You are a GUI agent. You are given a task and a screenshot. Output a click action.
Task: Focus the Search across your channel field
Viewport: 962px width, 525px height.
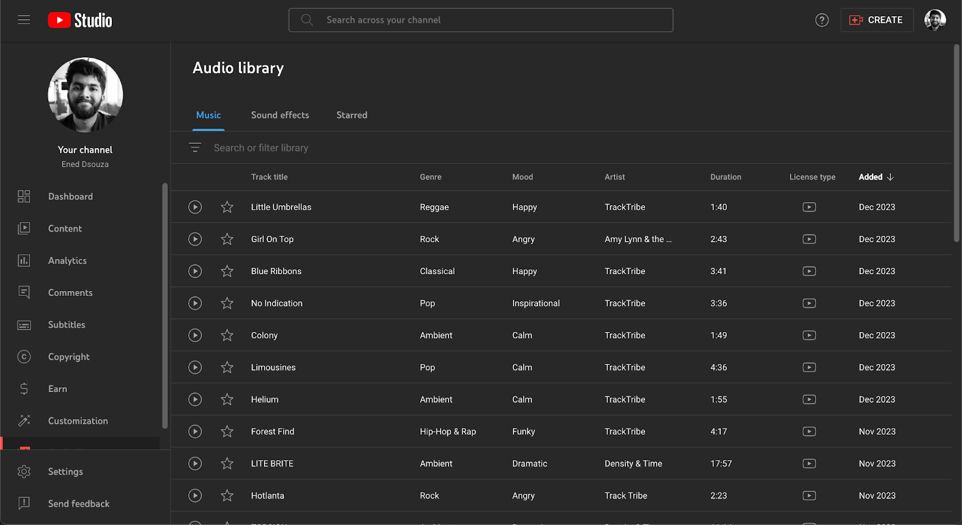(481, 20)
